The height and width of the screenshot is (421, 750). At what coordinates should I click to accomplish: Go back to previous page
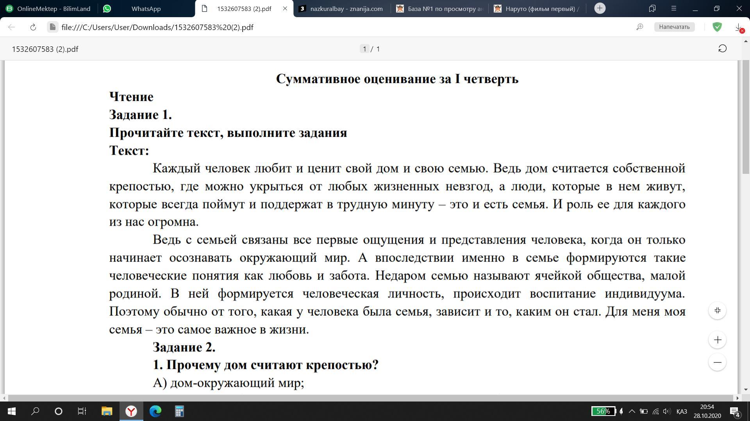point(11,27)
